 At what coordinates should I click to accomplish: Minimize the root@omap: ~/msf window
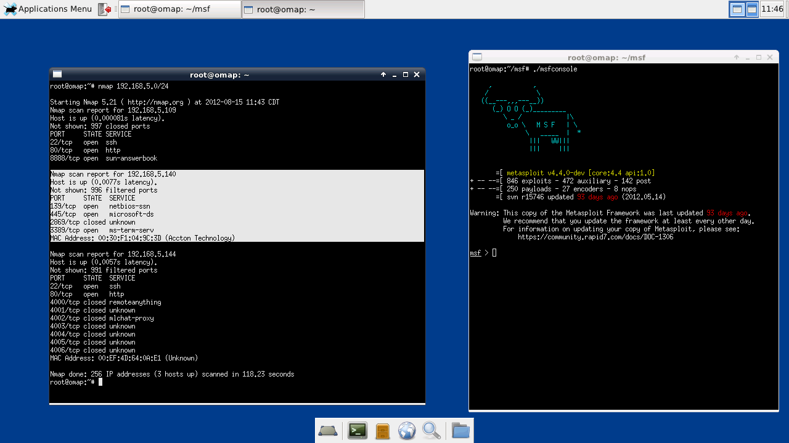(748, 57)
